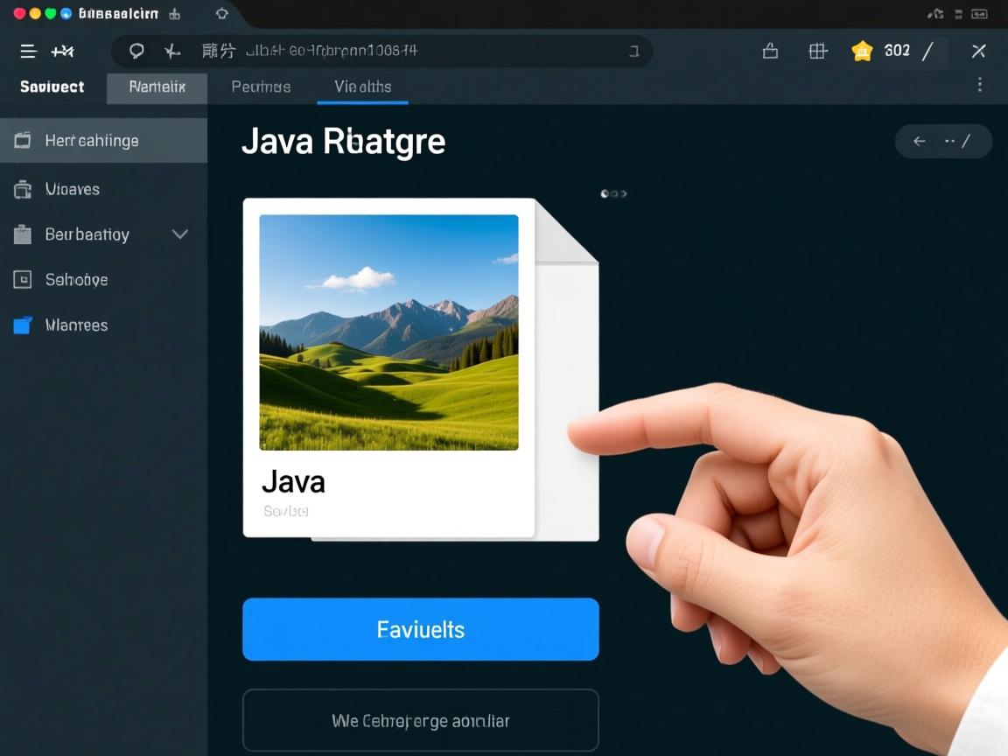Select the blue folder icon beside Wlanrees
Screen dimensions: 1008x756
[x=22, y=325]
